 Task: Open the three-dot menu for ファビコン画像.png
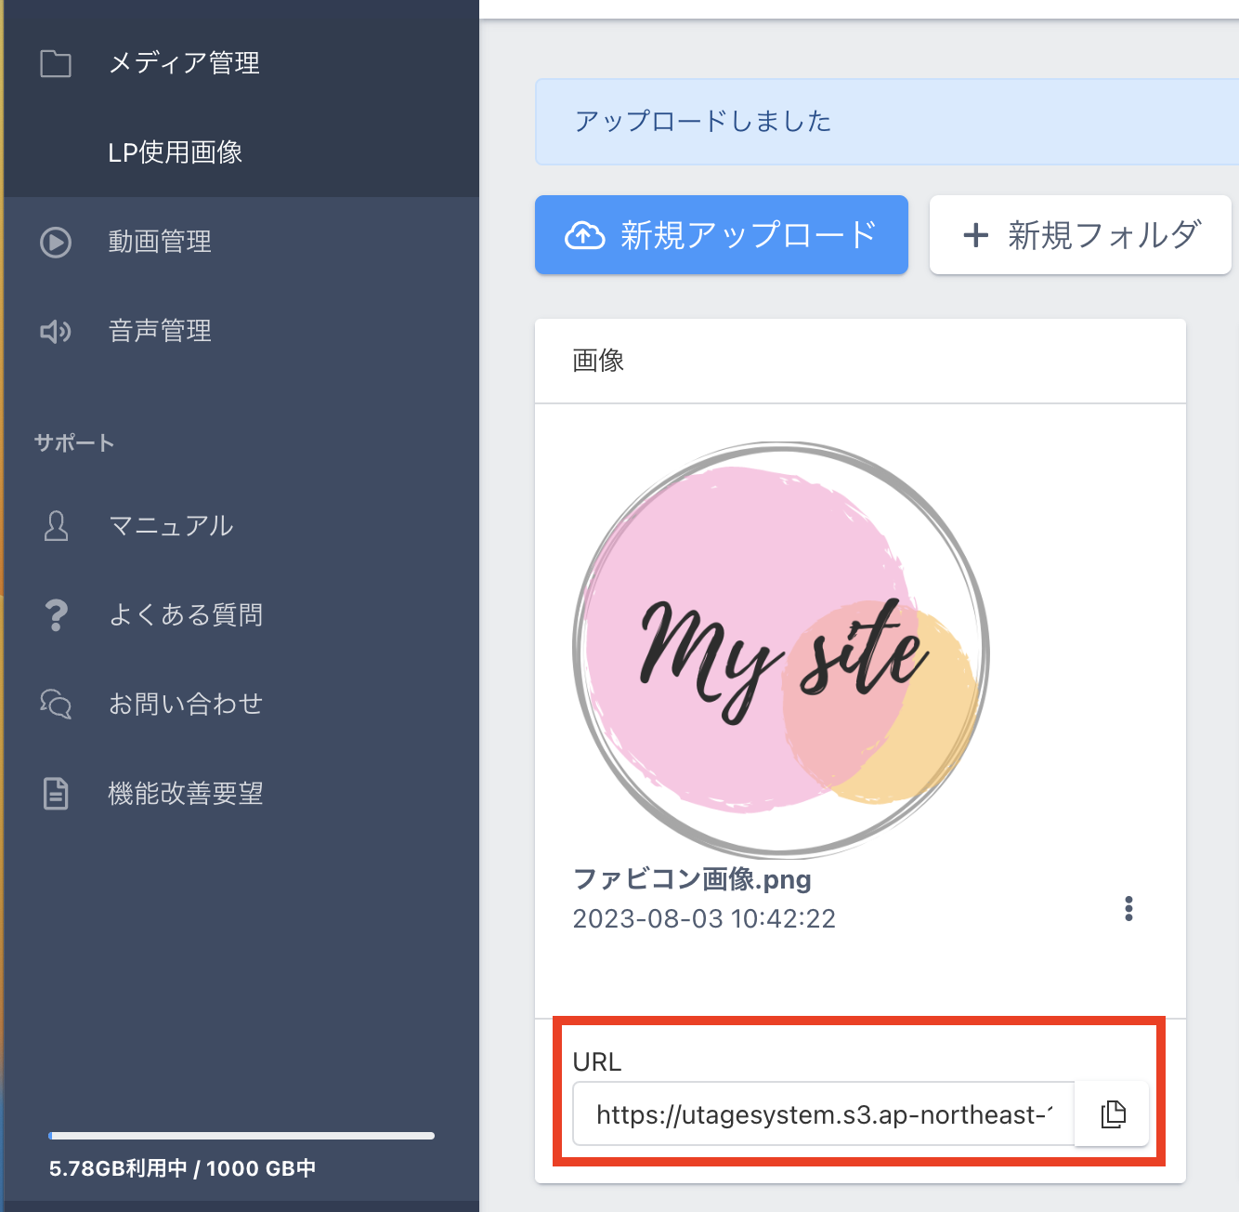(1128, 908)
